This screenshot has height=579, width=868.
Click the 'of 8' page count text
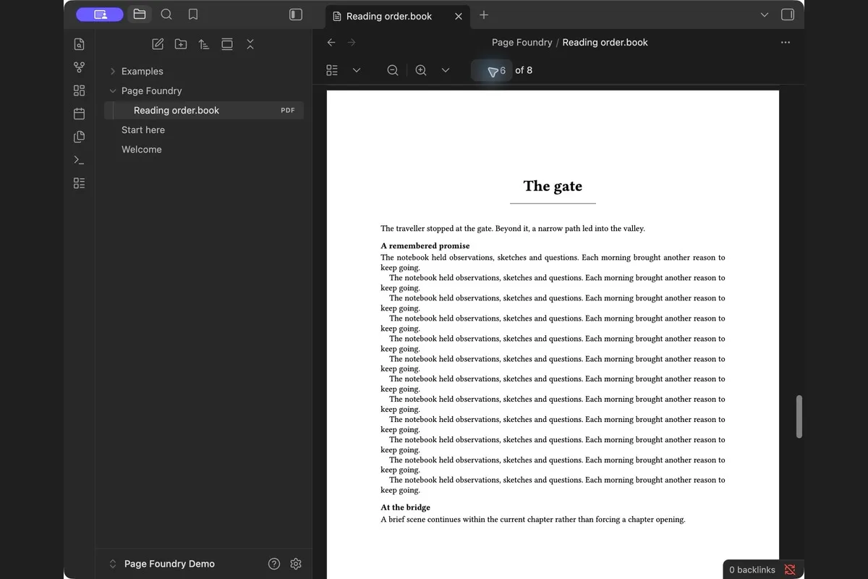click(524, 70)
